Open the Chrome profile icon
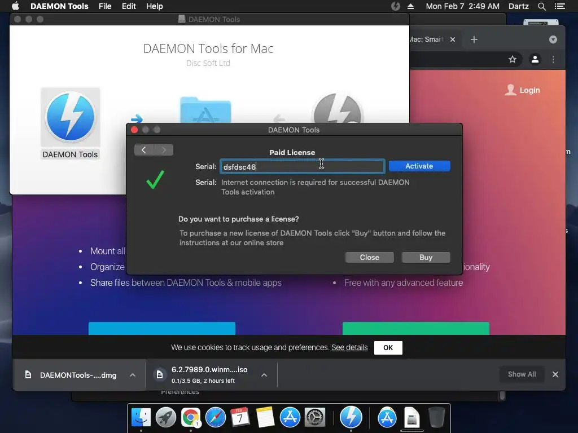This screenshot has width=578, height=433. 535,59
